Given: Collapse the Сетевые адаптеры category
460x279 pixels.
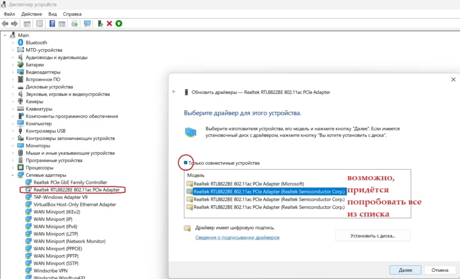Looking at the screenshot, I should (x=13, y=175).
